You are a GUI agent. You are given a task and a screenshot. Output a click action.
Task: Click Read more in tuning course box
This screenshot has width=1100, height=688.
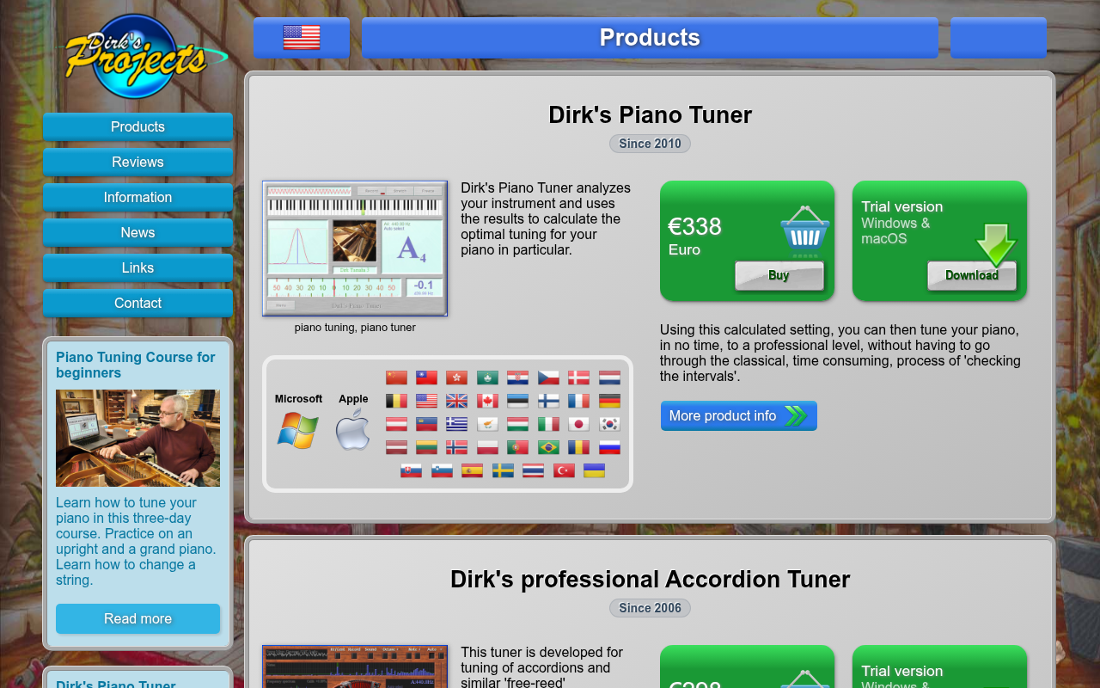coord(137,619)
